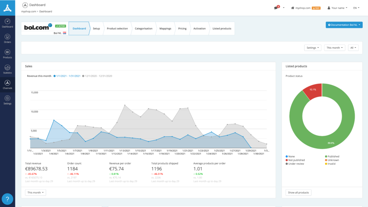Click the ChannelEngine logo icon
Screen dimensions: 368x207
(x=8, y=8)
